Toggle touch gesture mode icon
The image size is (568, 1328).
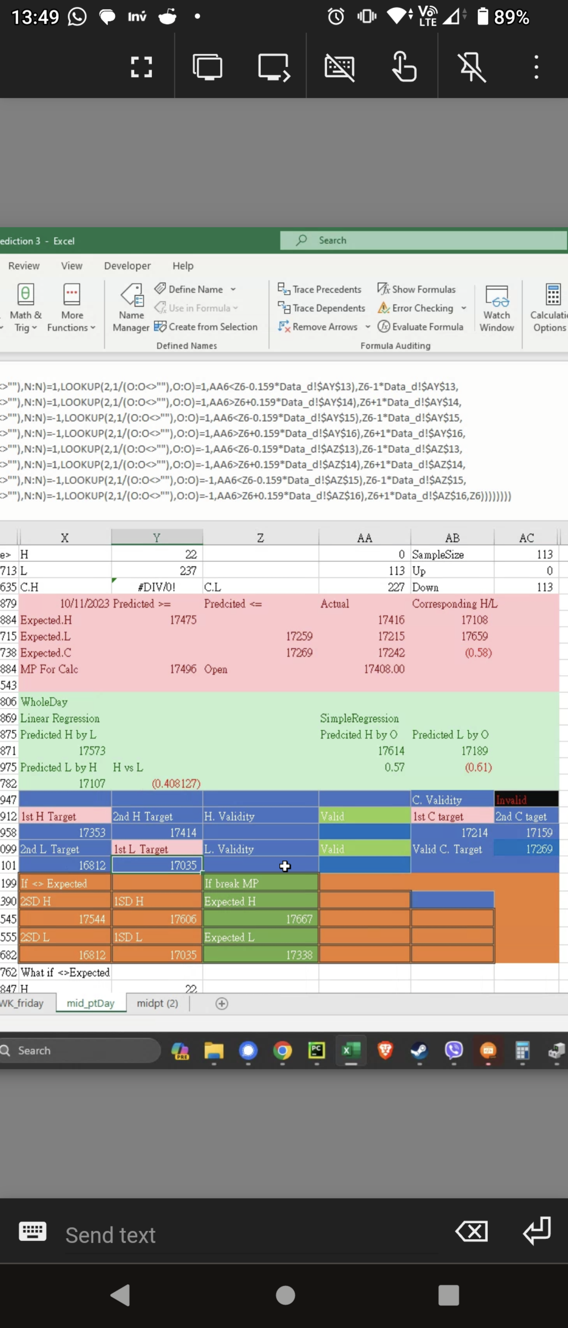pyautogui.click(x=404, y=67)
